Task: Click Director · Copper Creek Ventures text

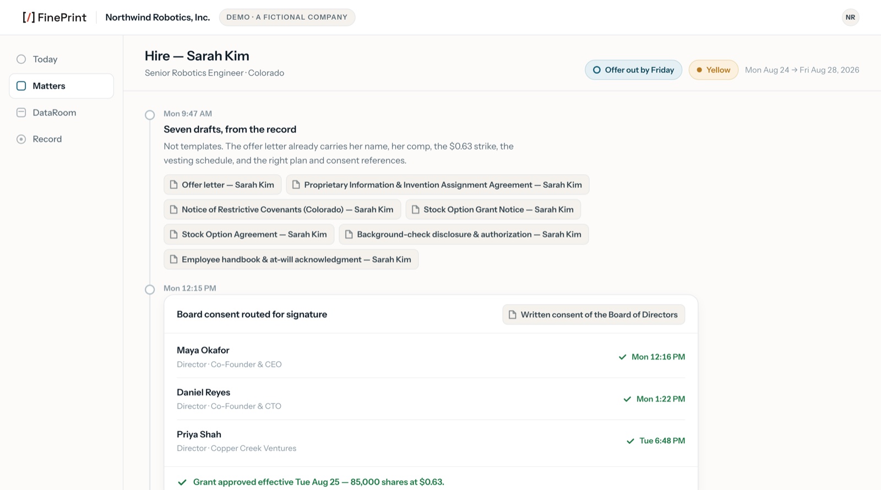Action: tap(236, 448)
